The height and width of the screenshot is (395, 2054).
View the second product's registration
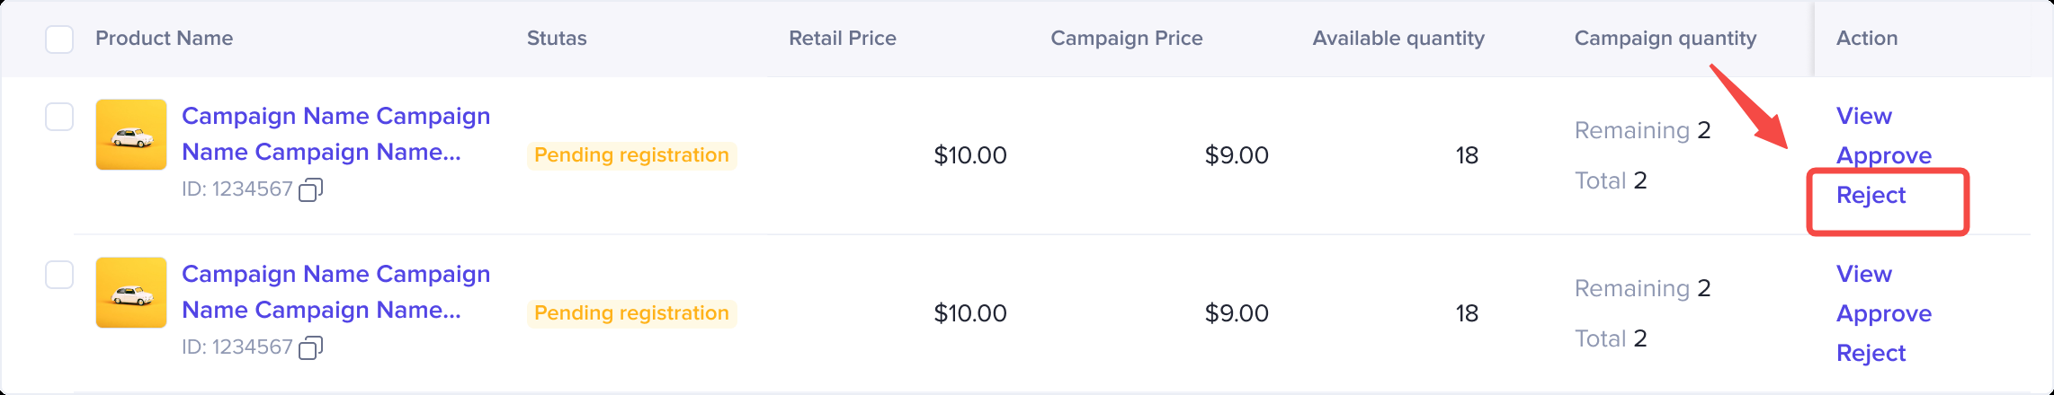pyautogui.click(x=1863, y=274)
